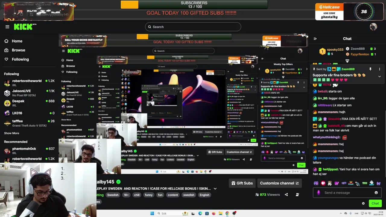386x217 pixels.
Task: Click the red heart orb emote
Action: coord(323,183)
